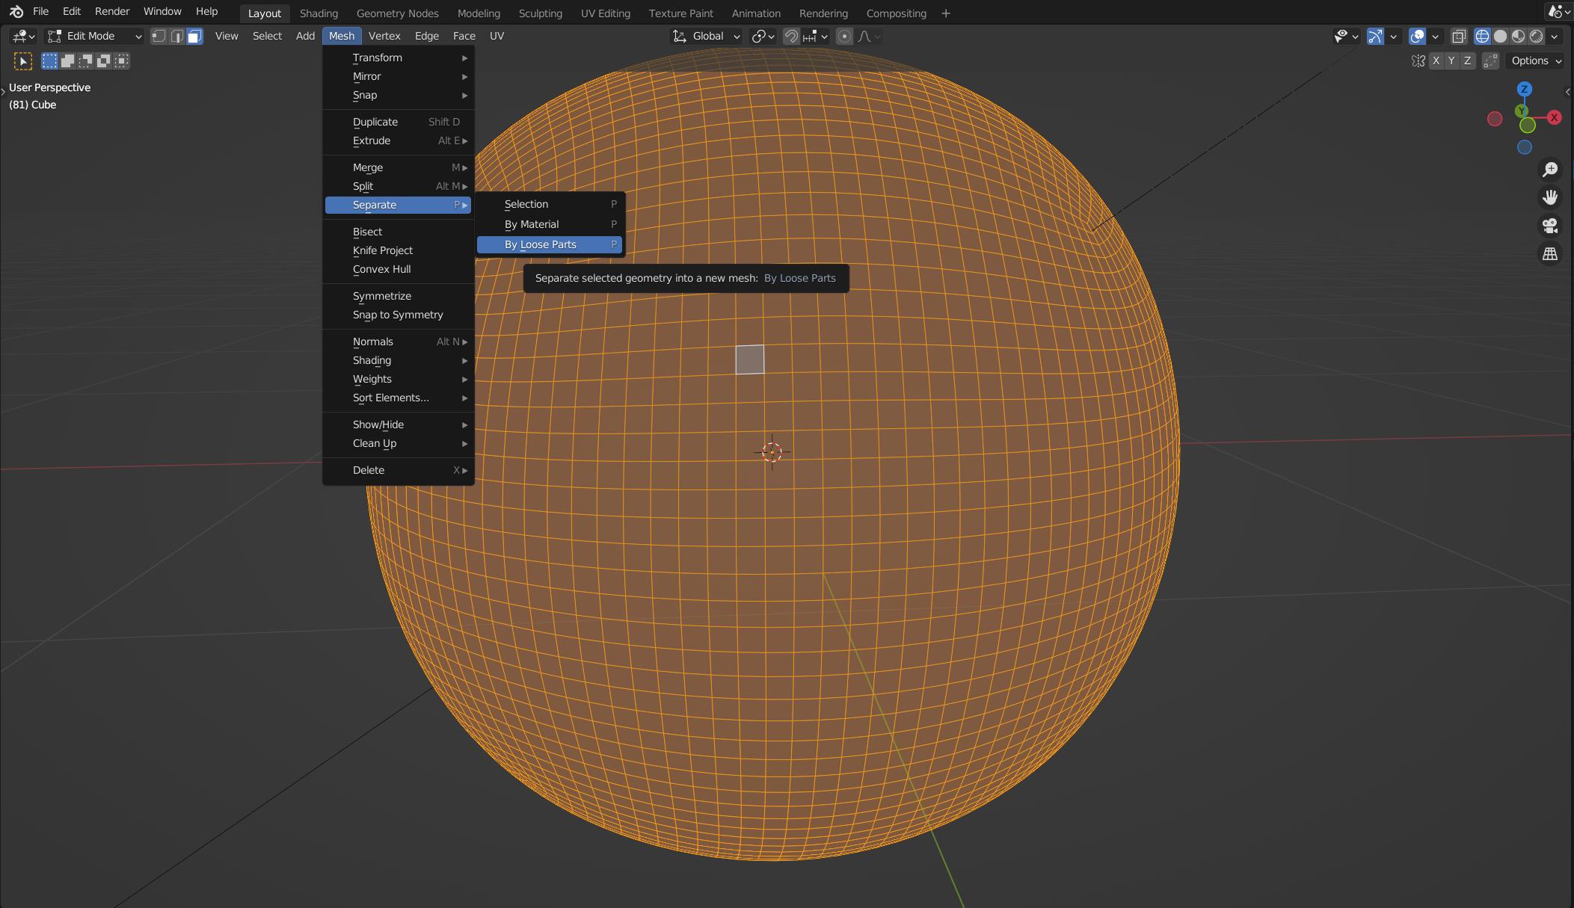This screenshot has height=908, width=1574.
Task: Select the Zoom tool in viewport sidebar
Action: click(x=1551, y=169)
